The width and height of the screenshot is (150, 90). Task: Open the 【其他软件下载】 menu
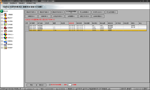coord(31,3)
